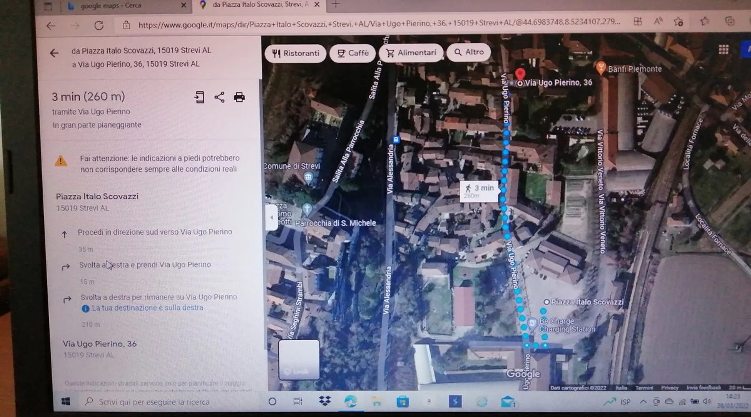Reload the page with refresh icon
The height and width of the screenshot is (417, 751).
click(x=99, y=25)
